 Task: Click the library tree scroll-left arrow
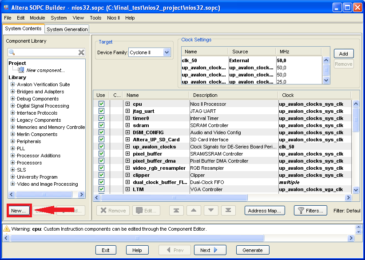point(12,194)
